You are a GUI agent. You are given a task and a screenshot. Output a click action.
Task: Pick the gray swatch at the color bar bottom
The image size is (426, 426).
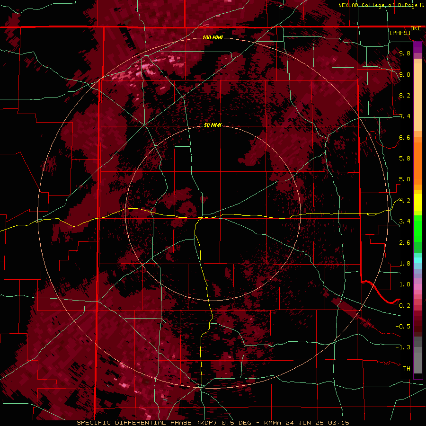pos(418,363)
